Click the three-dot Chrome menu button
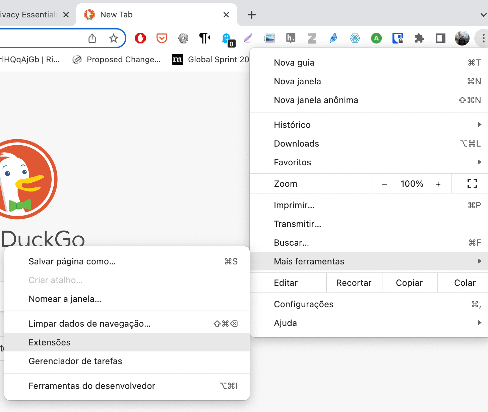 (x=483, y=38)
